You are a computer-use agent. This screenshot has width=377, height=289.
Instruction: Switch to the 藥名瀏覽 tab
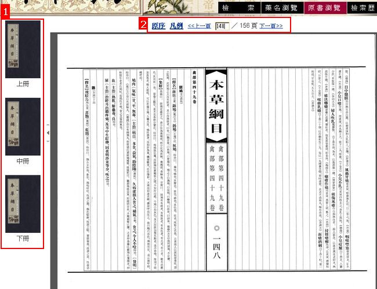coord(282,8)
